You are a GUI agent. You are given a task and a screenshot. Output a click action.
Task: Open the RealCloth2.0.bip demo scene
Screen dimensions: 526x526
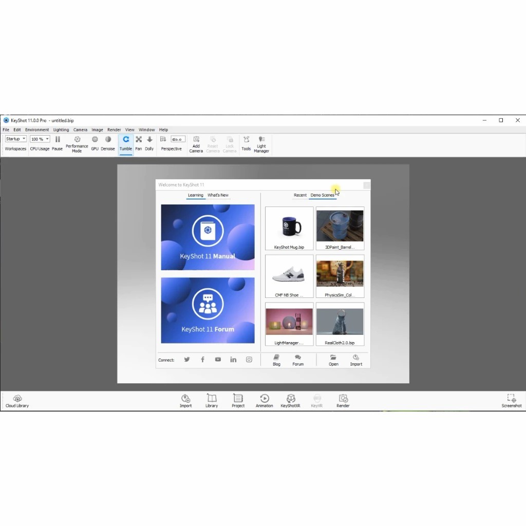click(x=340, y=324)
